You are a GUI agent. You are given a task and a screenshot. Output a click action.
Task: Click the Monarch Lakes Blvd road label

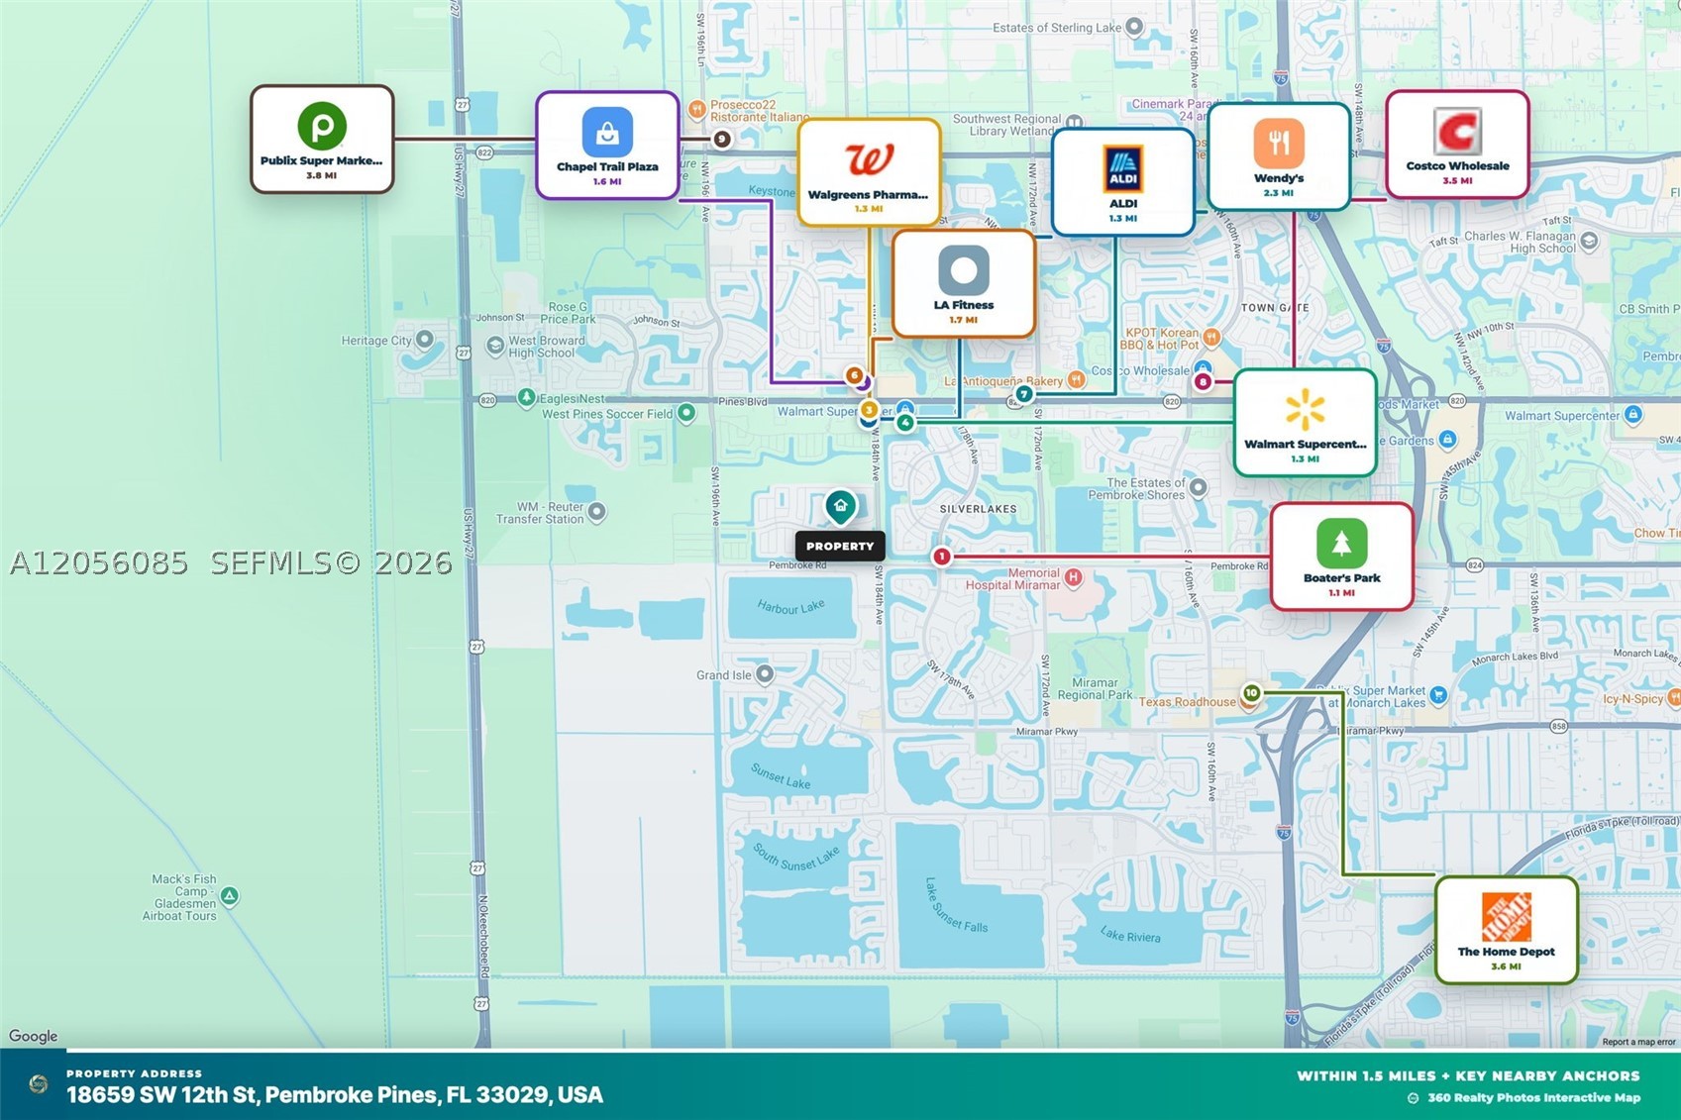click(1516, 657)
